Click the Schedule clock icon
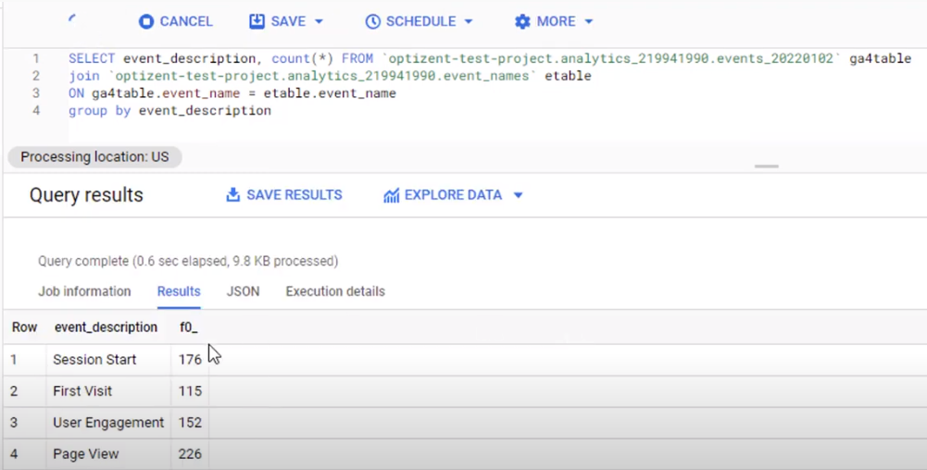 click(x=372, y=21)
